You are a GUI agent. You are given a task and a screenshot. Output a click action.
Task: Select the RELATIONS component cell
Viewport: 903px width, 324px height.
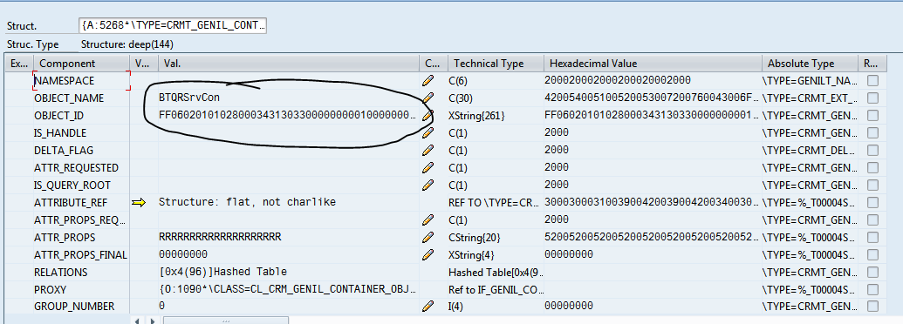tap(81, 272)
